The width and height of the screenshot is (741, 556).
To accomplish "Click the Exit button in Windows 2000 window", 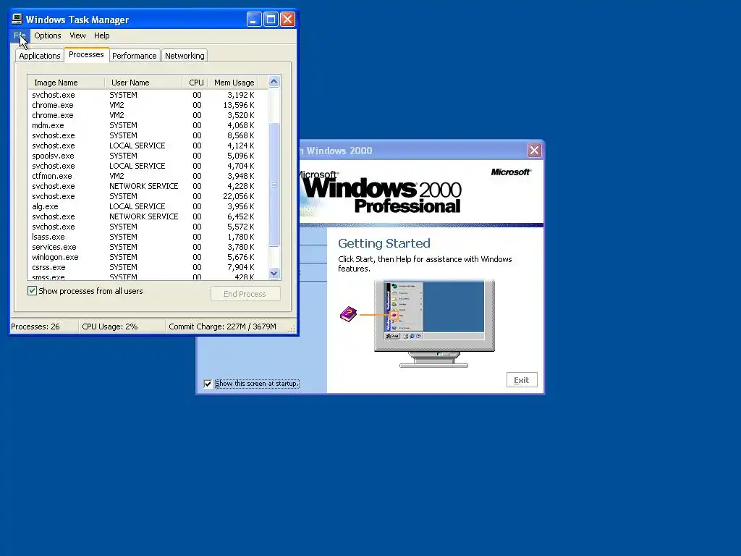I will 522,380.
